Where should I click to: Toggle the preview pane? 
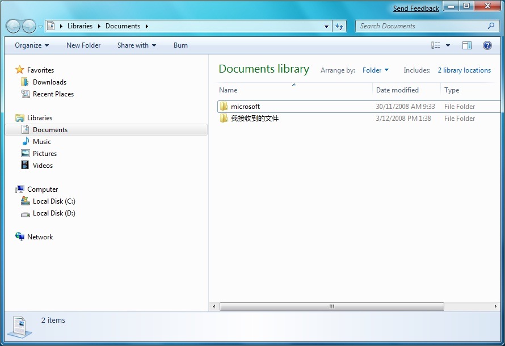tap(466, 45)
